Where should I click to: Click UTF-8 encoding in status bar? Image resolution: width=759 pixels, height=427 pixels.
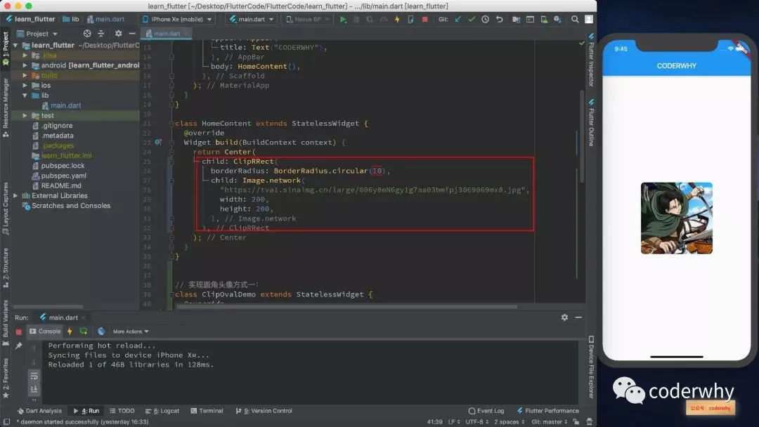476,422
